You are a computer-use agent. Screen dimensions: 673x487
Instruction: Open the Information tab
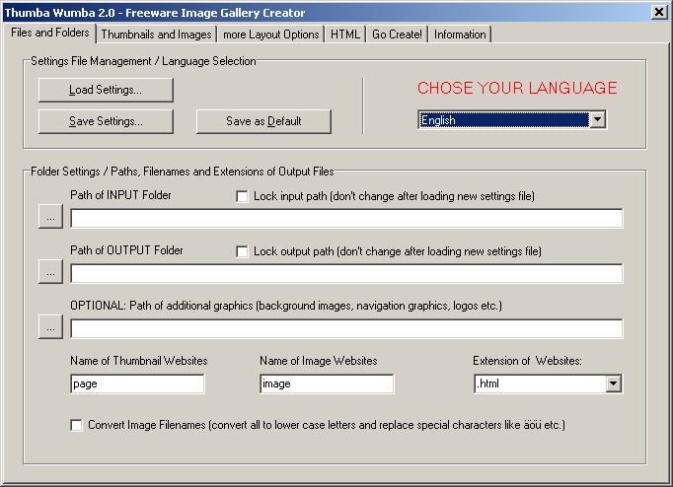pyautogui.click(x=460, y=35)
